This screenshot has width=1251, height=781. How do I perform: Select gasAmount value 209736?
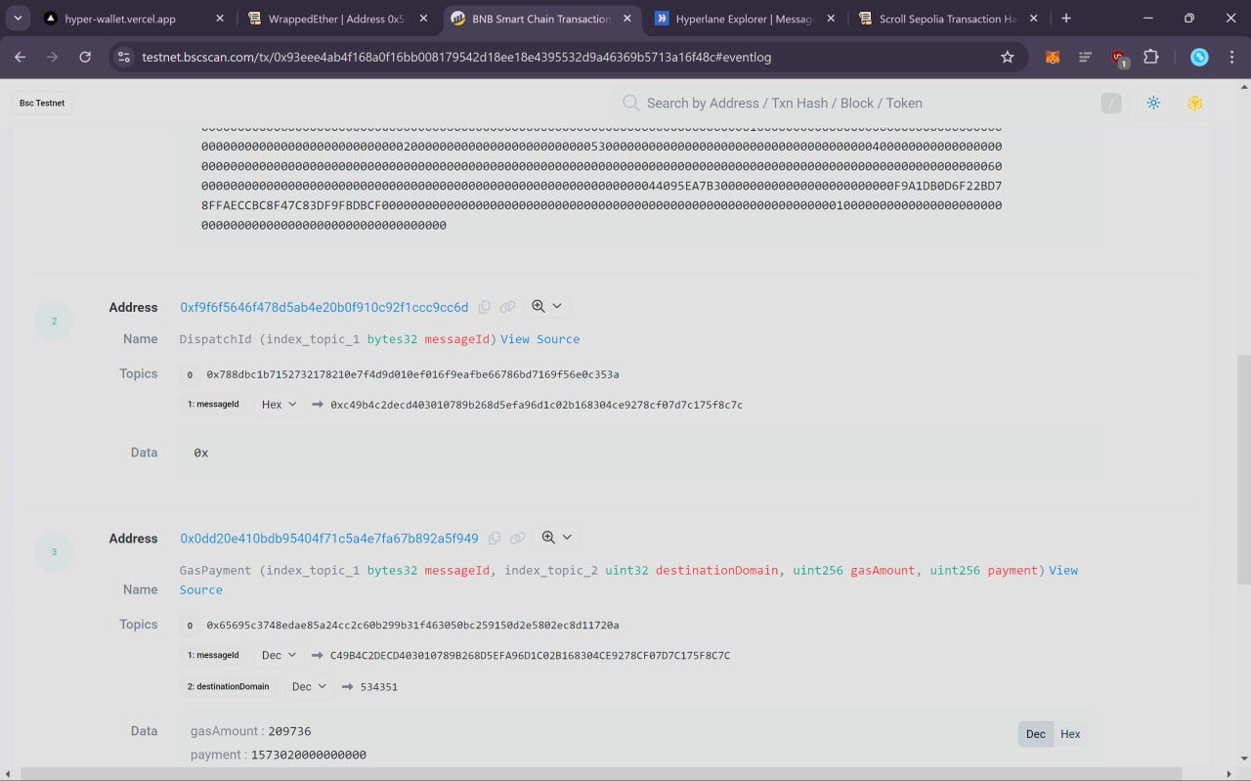coord(289,731)
